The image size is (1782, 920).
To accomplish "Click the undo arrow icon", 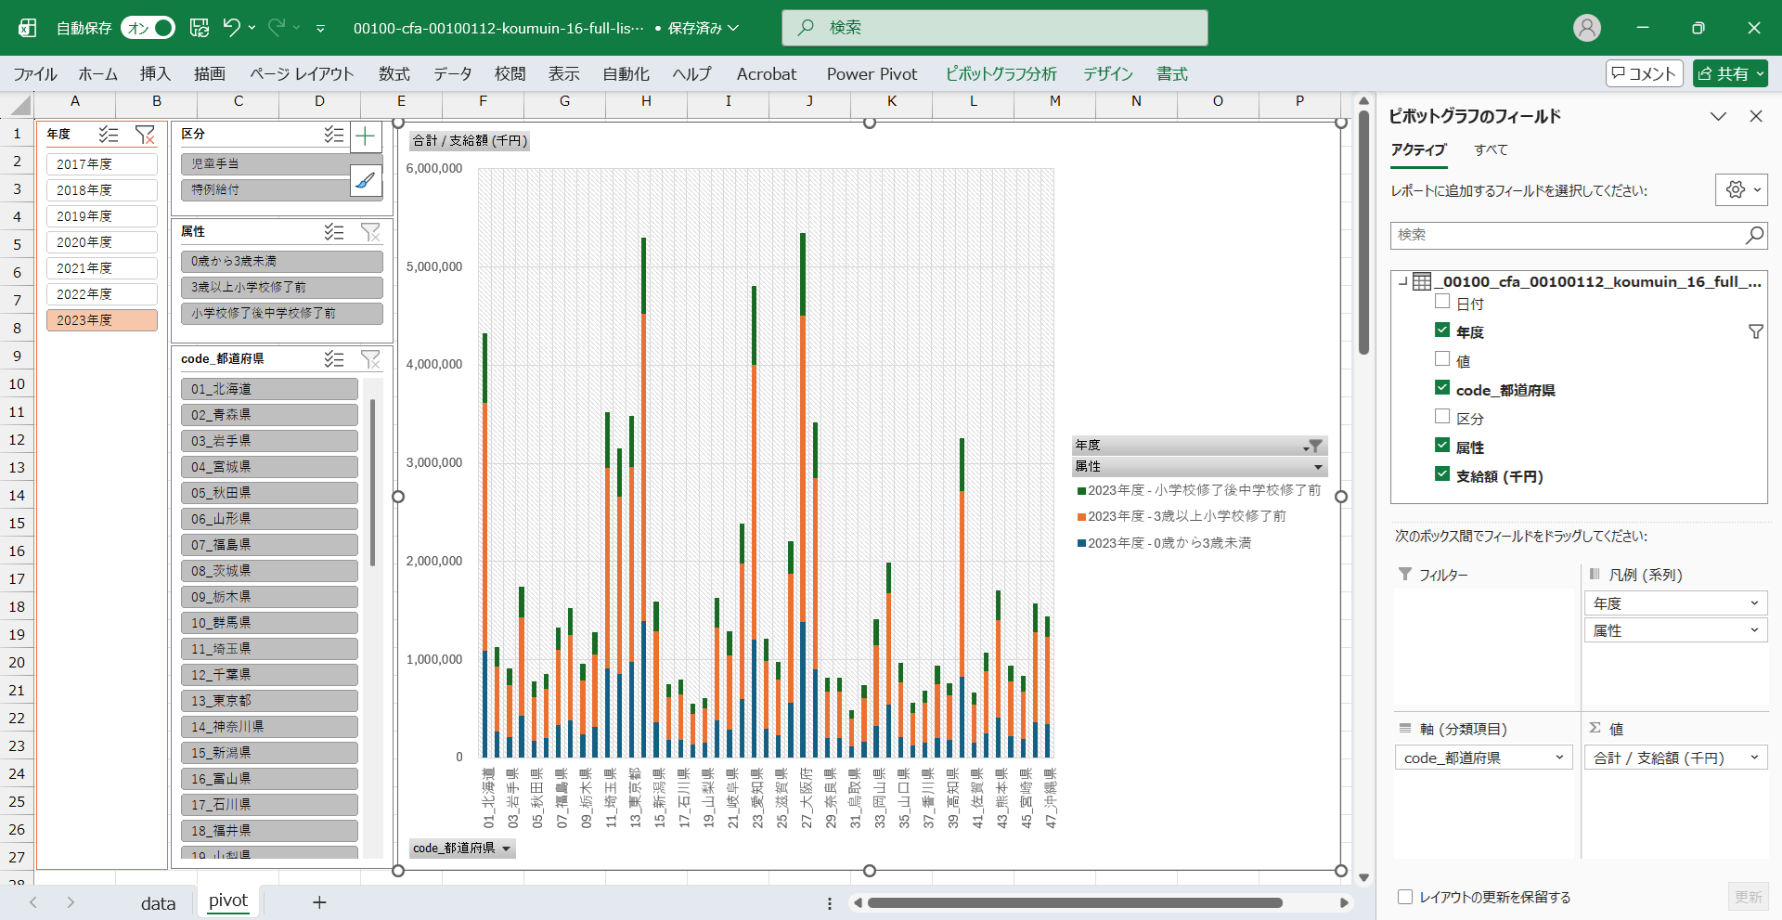I will click(x=232, y=28).
